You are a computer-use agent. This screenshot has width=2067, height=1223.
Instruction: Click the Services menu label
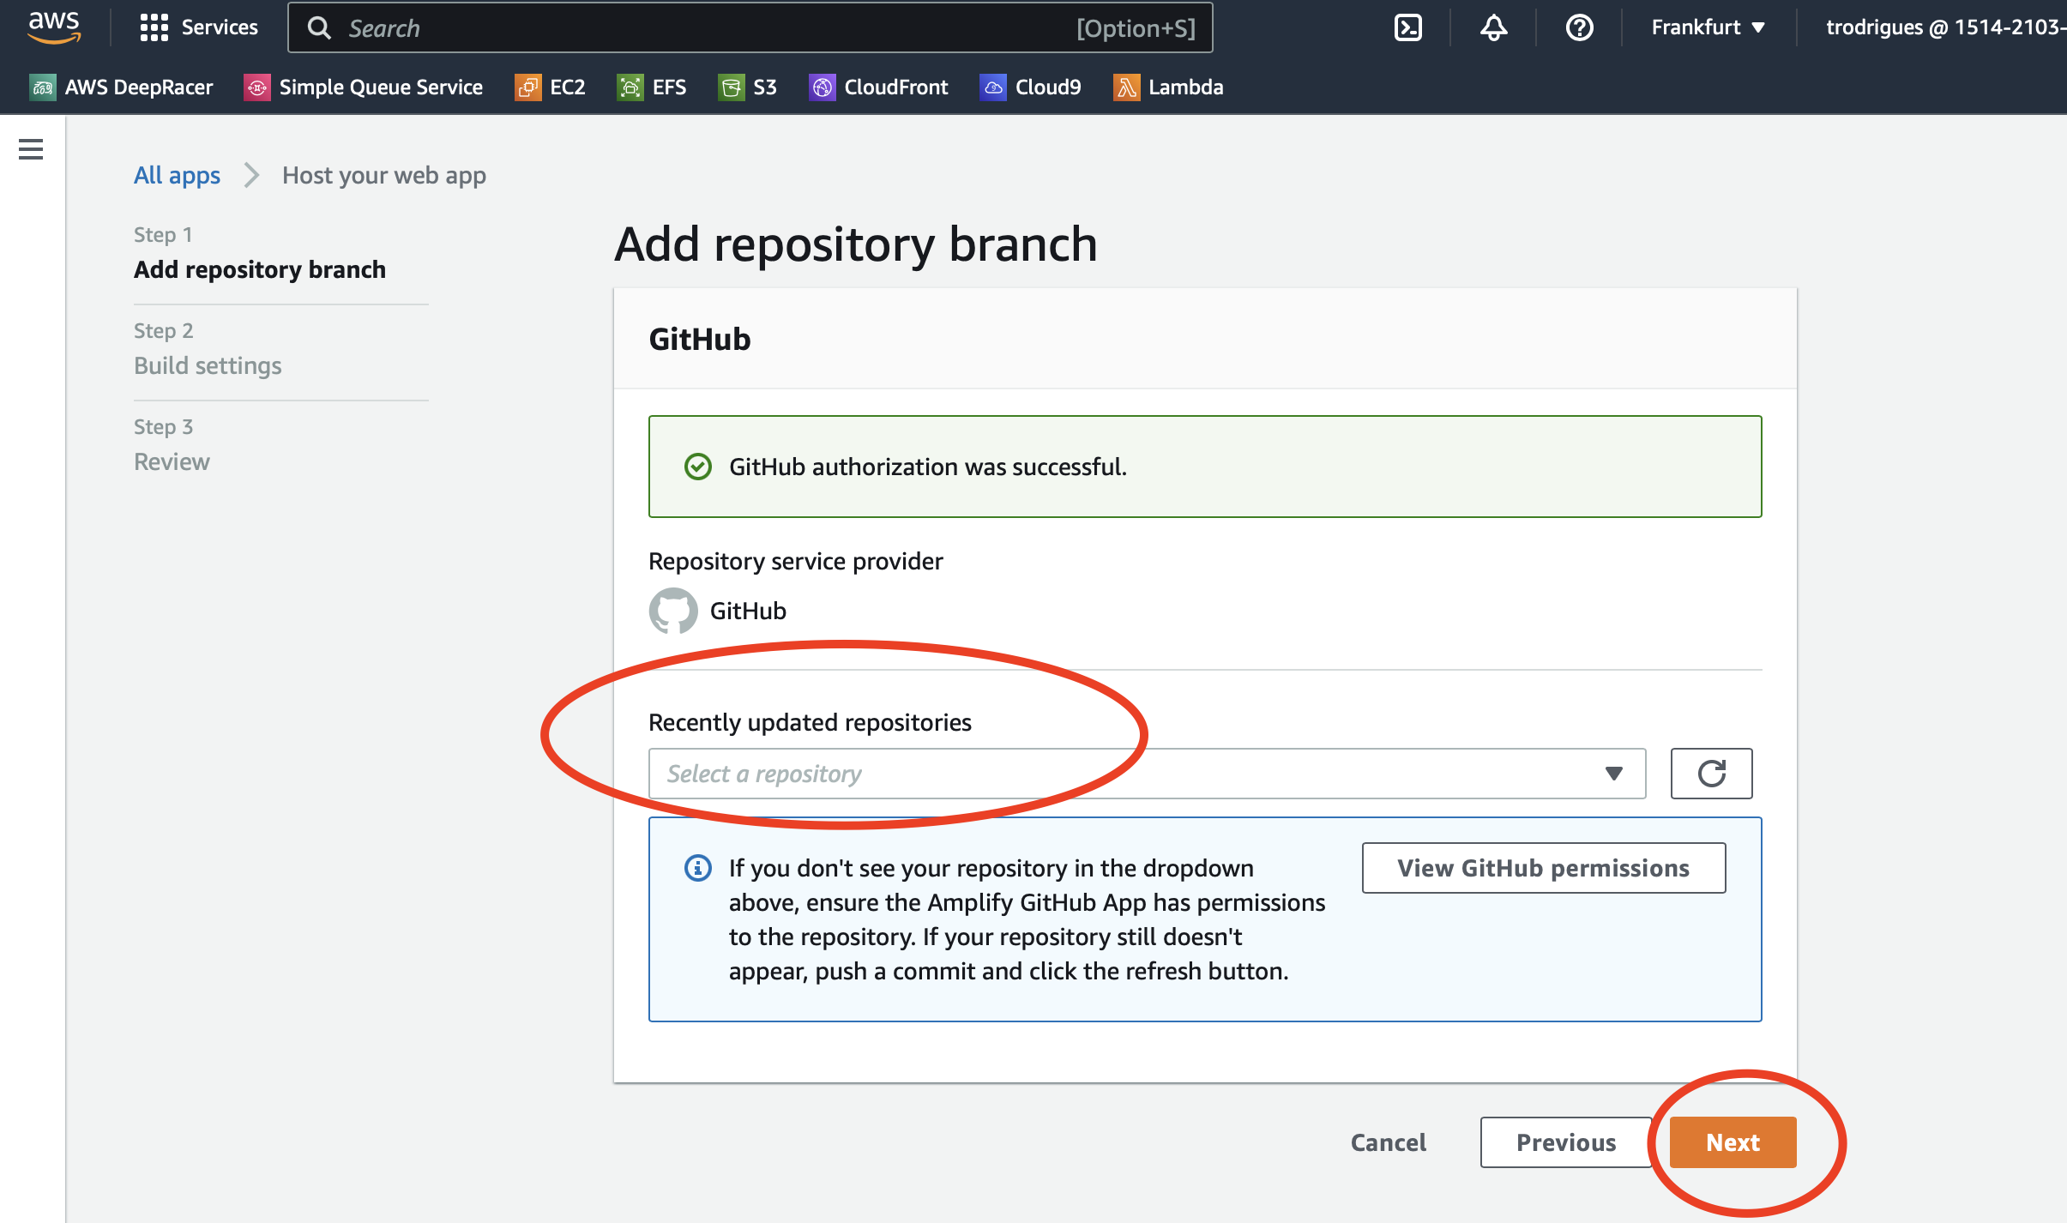220,27
